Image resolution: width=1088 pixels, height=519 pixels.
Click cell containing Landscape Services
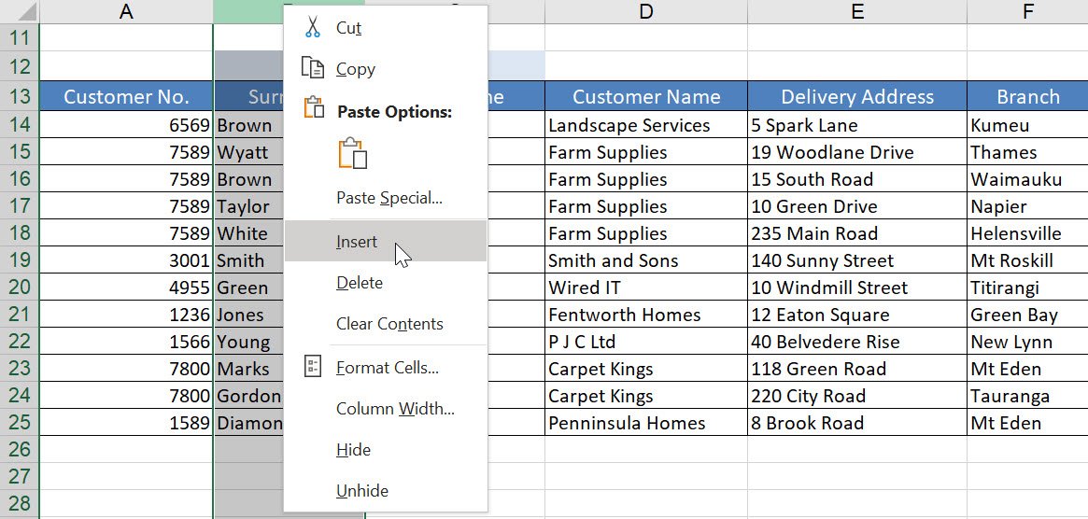[646, 125]
